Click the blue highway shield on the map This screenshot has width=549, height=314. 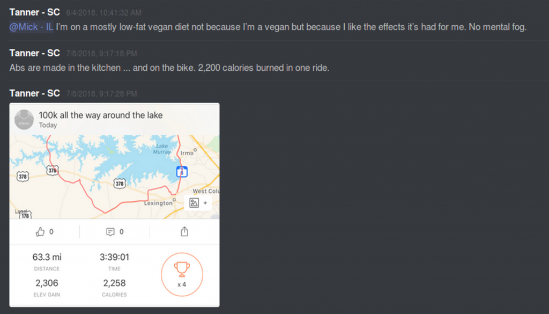click(182, 172)
